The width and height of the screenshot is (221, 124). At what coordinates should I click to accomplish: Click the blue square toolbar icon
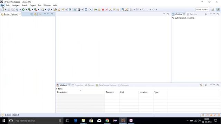point(86,9)
